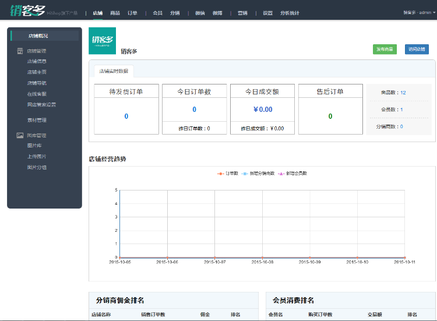
Task: Open 上传图片 in the sidebar
Action: tap(37, 157)
